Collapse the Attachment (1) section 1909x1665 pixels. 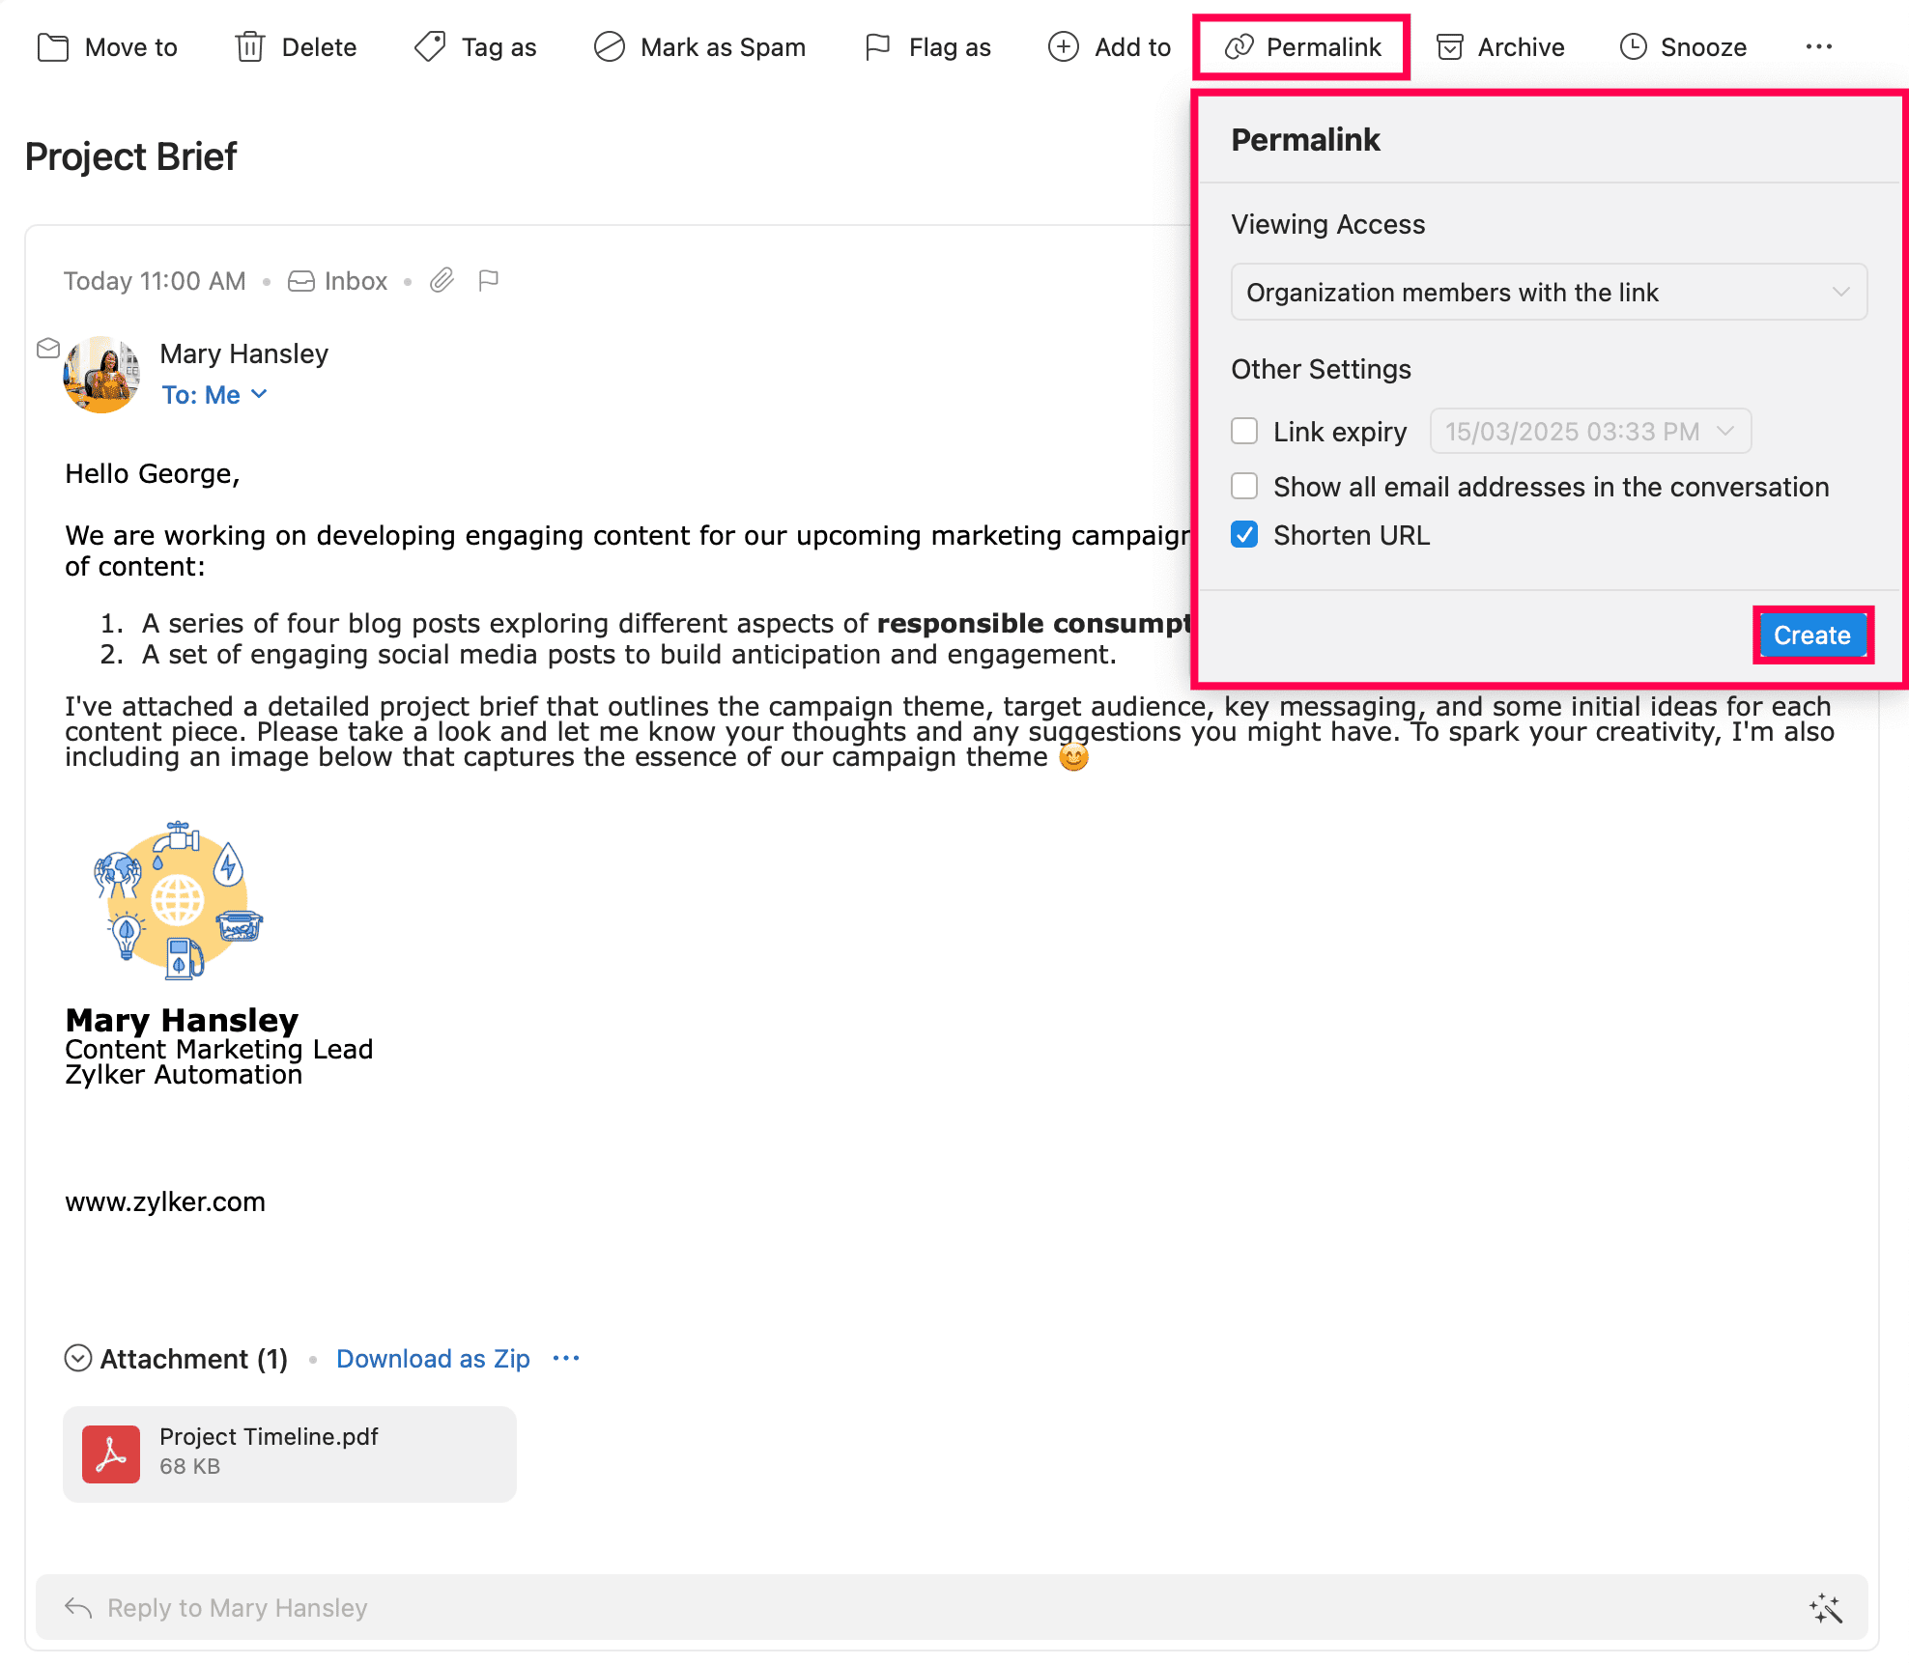pyautogui.click(x=78, y=1359)
